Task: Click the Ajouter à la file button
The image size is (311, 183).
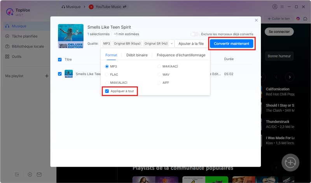Action: [x=191, y=44]
